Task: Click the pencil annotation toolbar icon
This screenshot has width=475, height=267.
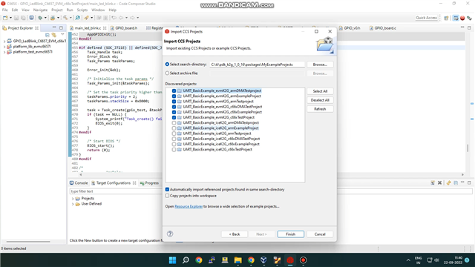Action: tap(86, 18)
